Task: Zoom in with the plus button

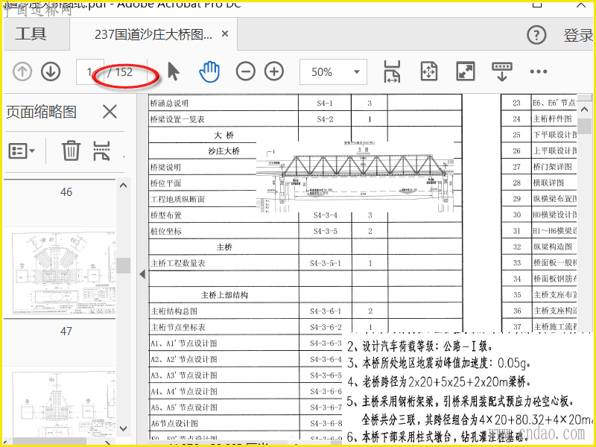Action: tap(274, 72)
